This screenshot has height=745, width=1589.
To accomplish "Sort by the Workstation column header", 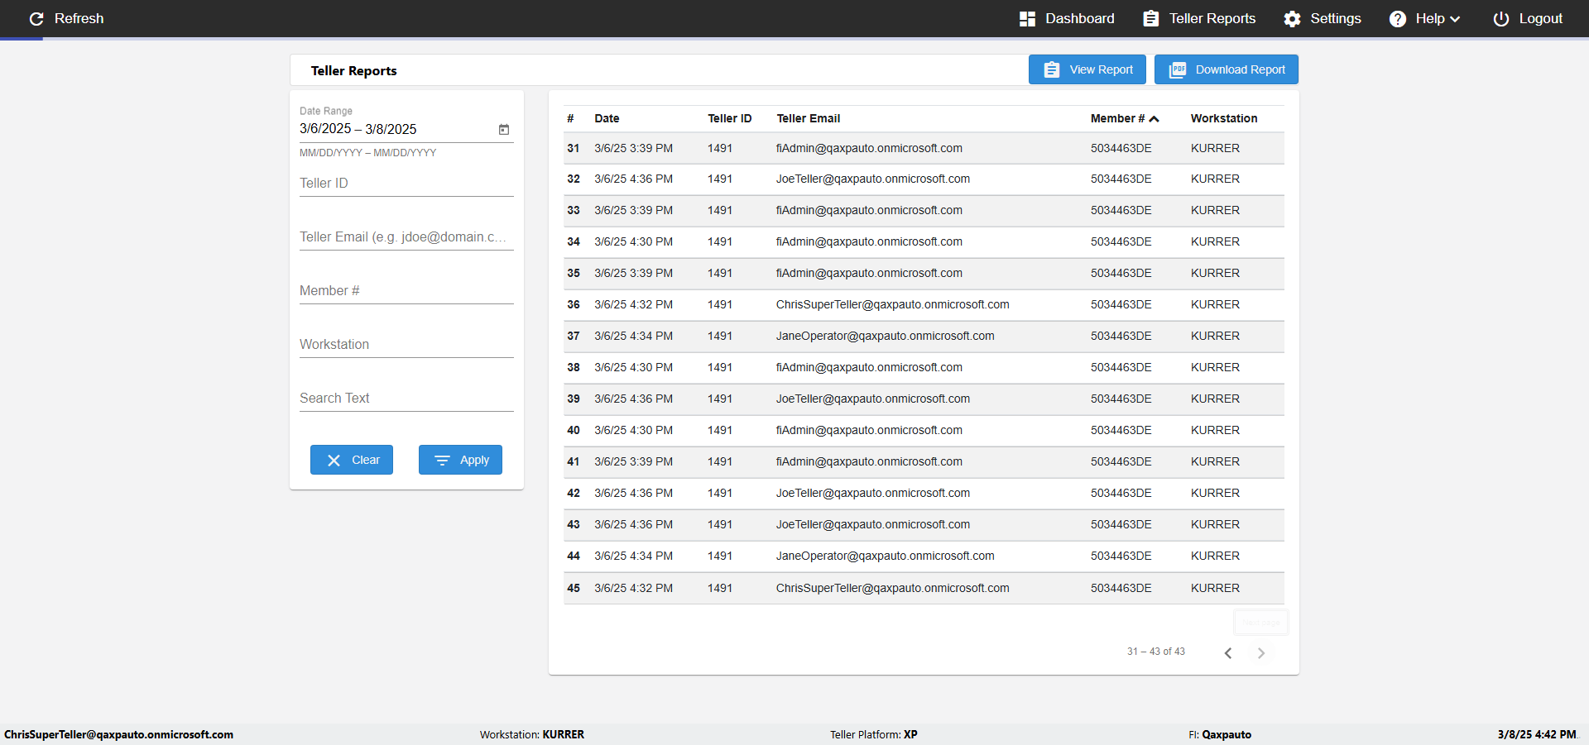I will [1224, 118].
